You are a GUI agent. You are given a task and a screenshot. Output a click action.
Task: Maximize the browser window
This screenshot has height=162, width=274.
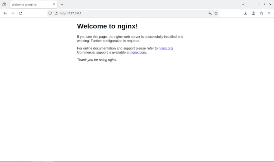[x=265, y=4]
